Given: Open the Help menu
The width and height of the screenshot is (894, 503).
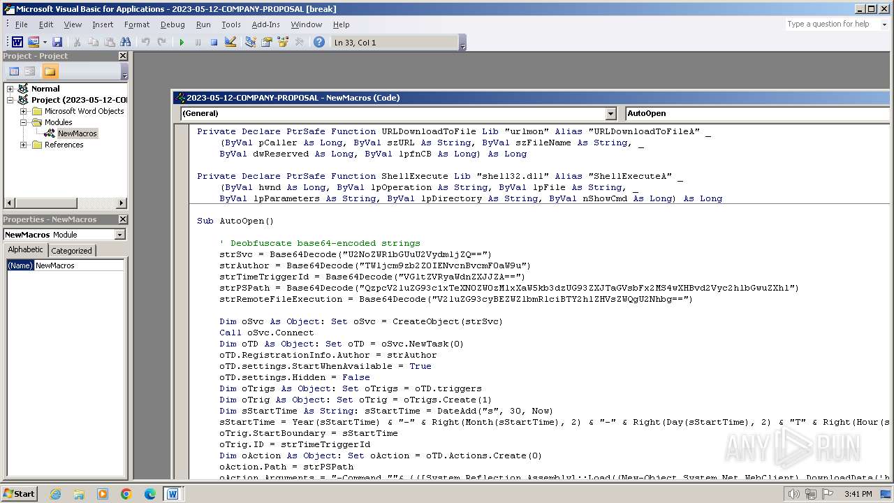Looking at the screenshot, I should [x=341, y=24].
